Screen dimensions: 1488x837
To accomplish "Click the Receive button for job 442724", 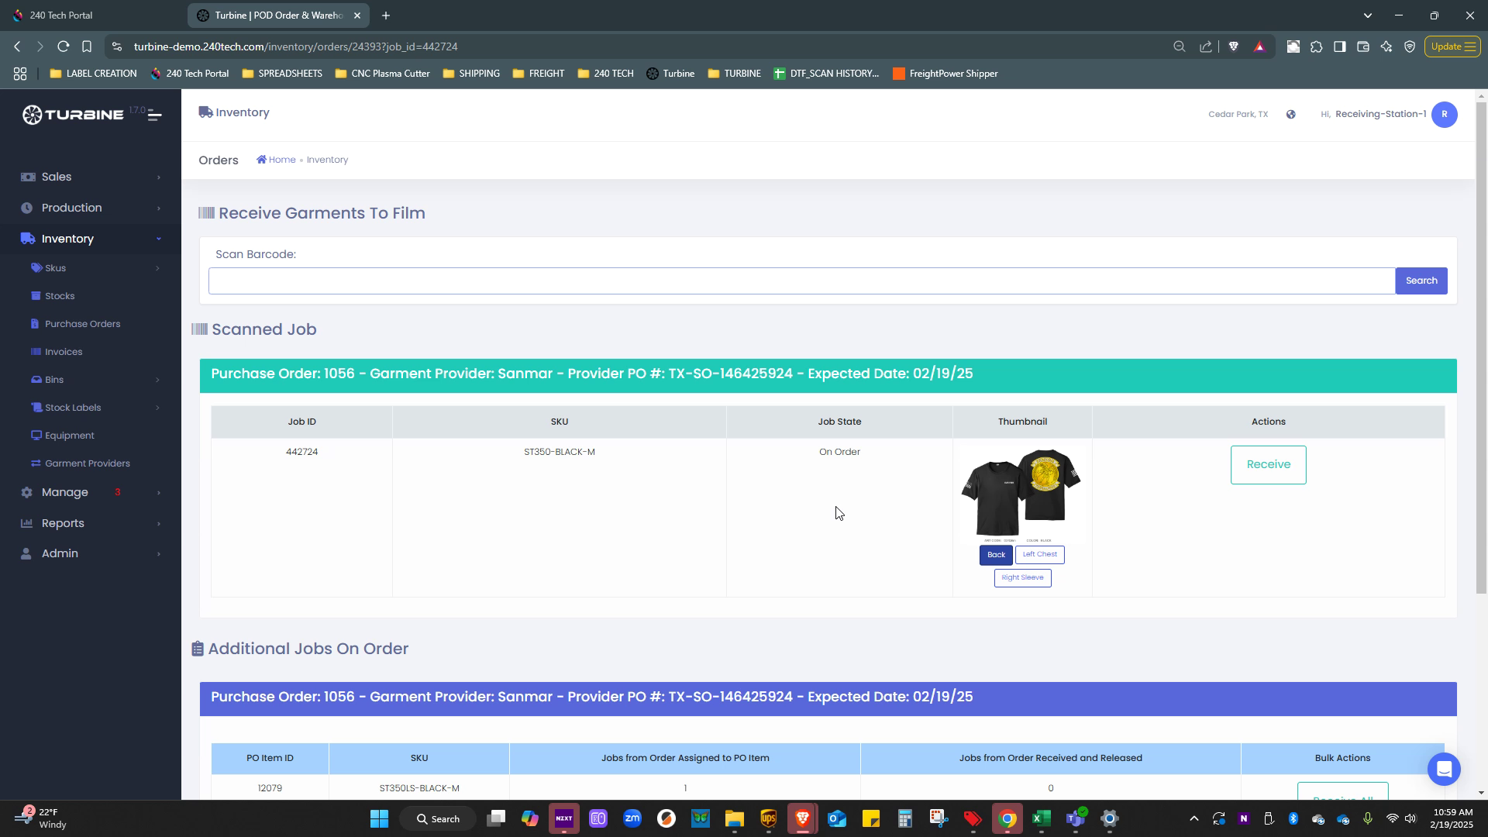I will click(x=1268, y=465).
